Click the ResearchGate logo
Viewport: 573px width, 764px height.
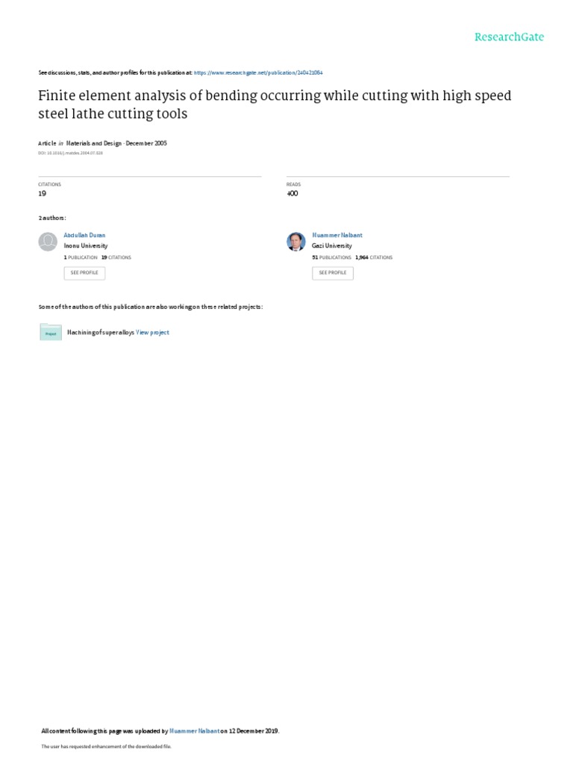tap(509, 37)
